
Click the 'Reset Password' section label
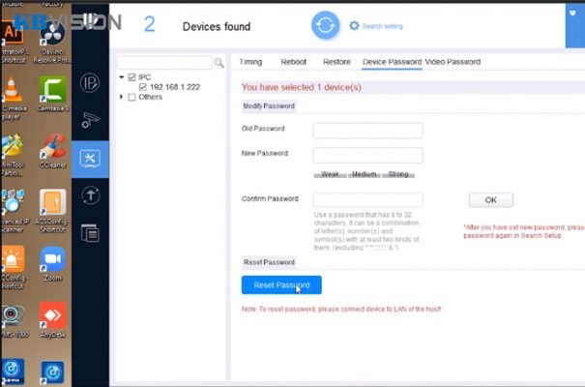(269, 262)
